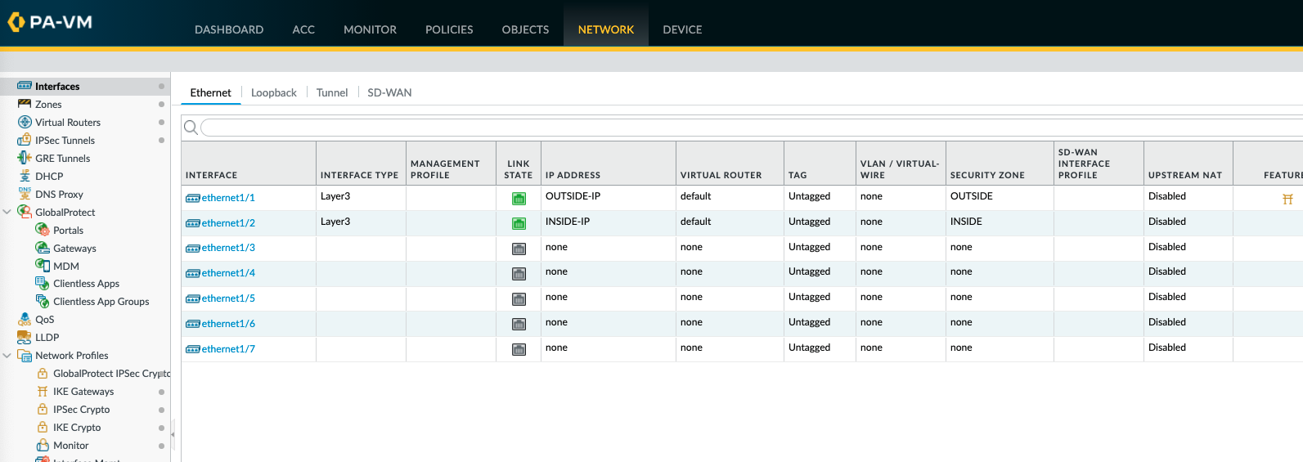Image resolution: width=1303 pixels, height=462 pixels.
Task: Collapse the left sidebar with the splitter arrow
Action: point(173,434)
